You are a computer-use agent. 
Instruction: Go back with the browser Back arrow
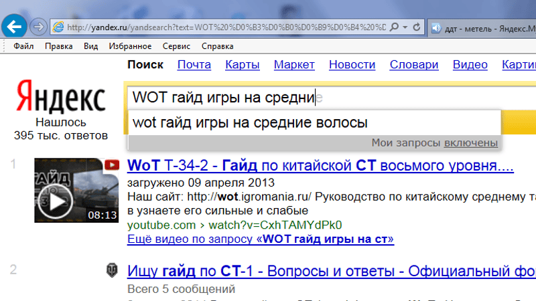(x=14, y=26)
